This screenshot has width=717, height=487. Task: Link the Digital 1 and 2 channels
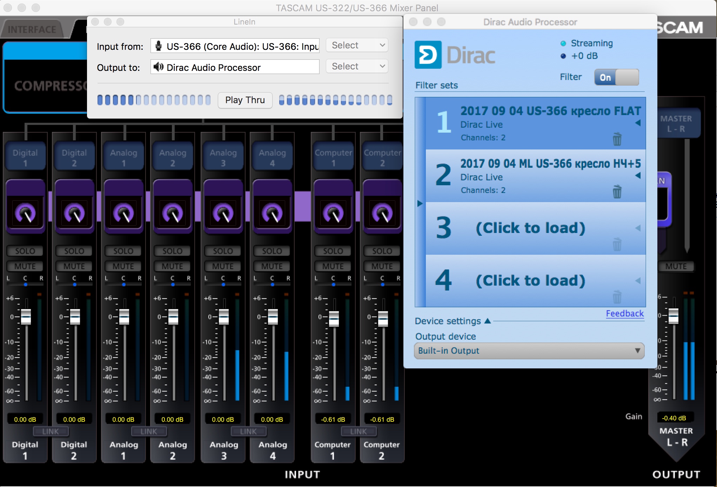coord(51,432)
